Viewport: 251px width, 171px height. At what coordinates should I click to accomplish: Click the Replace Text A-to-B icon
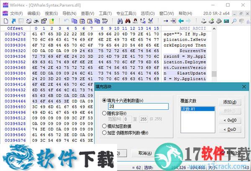143,21
